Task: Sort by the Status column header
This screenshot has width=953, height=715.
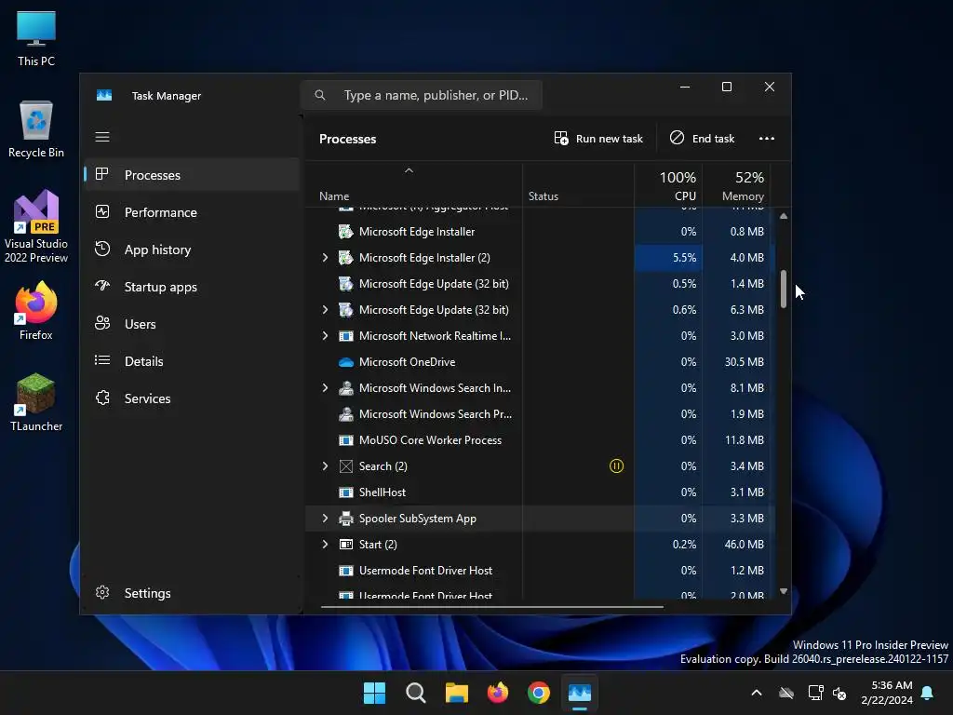Action: point(578,185)
